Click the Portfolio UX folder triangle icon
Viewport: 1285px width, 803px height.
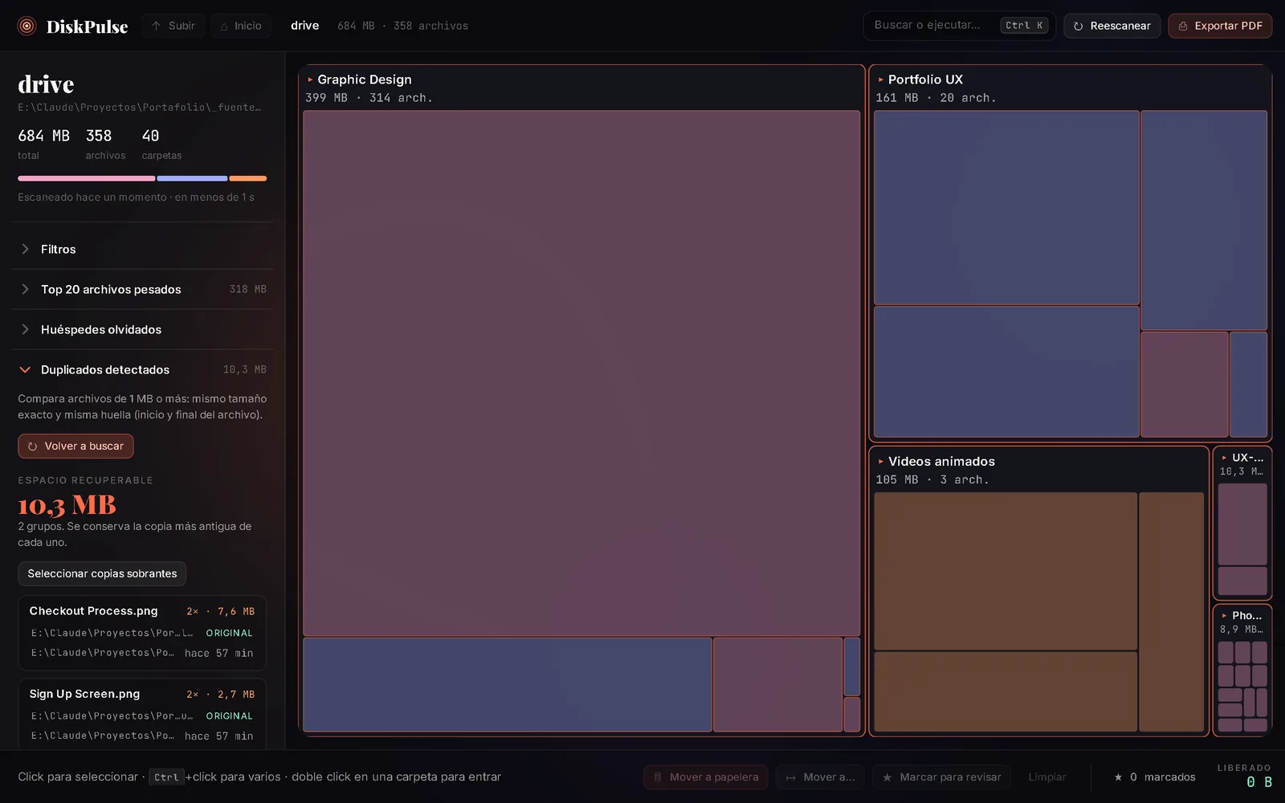[x=881, y=79]
